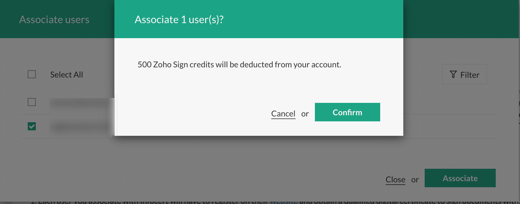Uncheck the selected second user checkbox
Screen dimensions: 520x204
point(32,126)
